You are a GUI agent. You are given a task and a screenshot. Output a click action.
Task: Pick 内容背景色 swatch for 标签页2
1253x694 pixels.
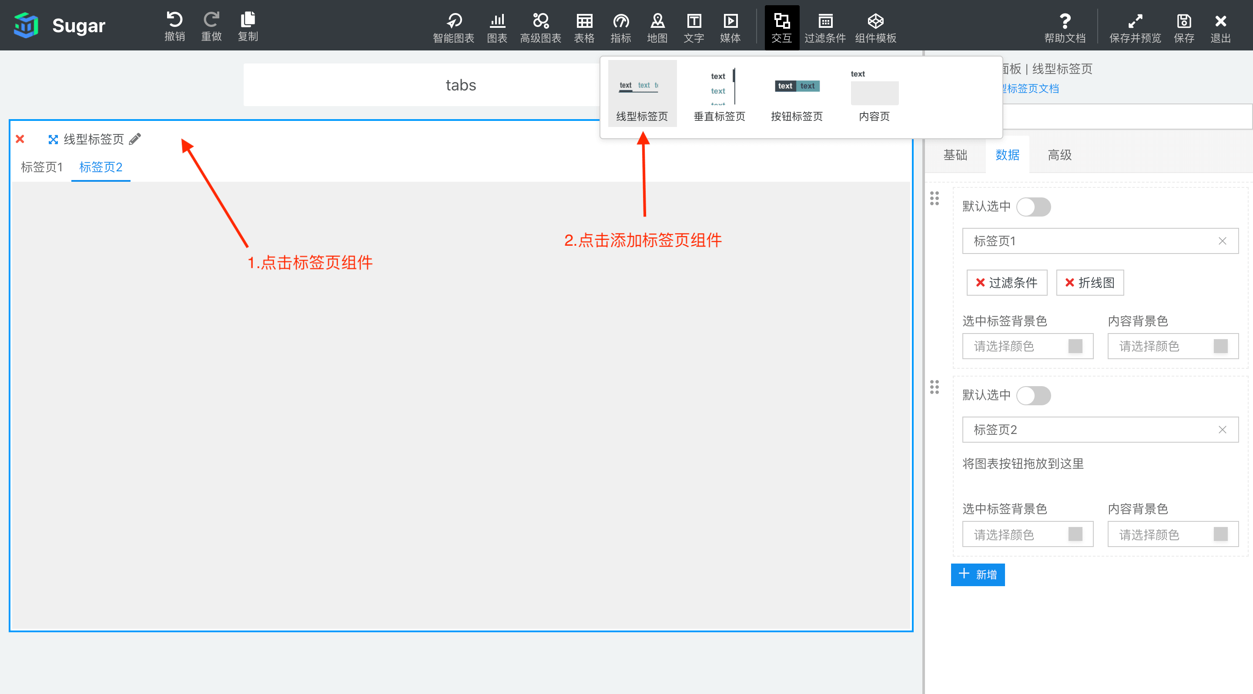pos(1220,534)
